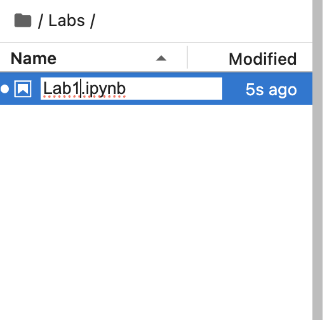Click the Name column header

point(34,58)
